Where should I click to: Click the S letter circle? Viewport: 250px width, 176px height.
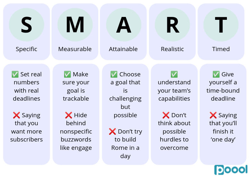[27, 25]
